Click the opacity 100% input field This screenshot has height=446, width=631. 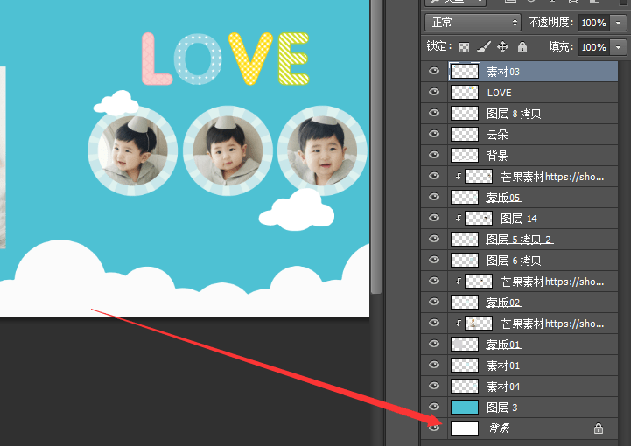click(594, 23)
